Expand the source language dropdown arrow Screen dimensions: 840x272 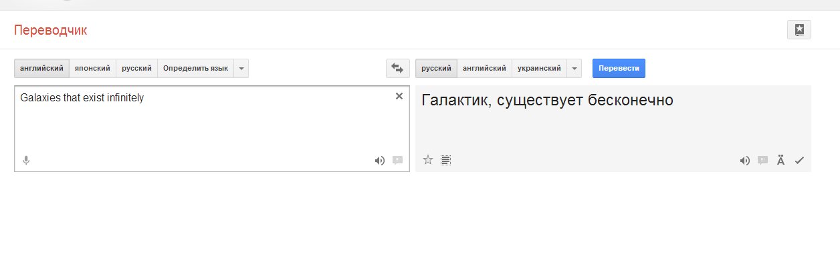[241, 69]
